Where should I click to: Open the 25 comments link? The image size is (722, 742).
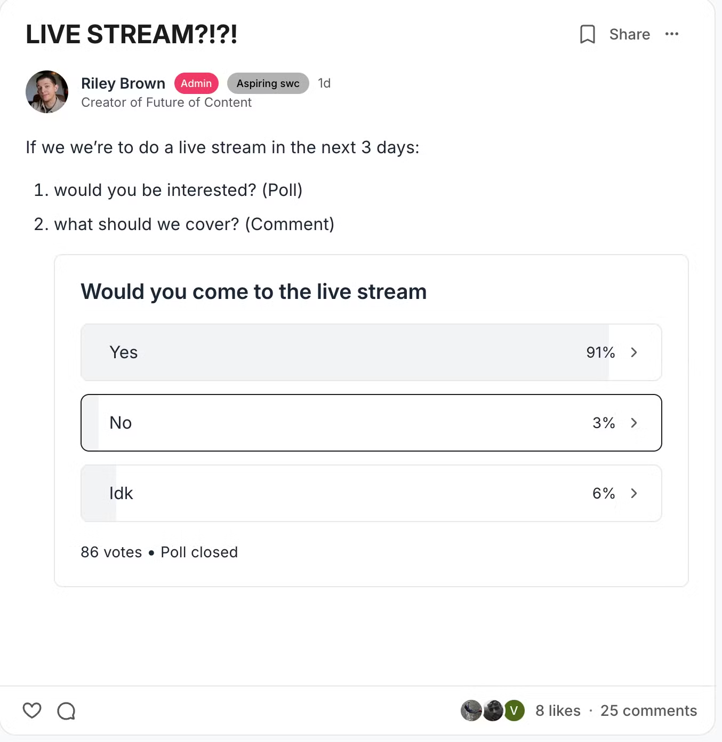coord(648,711)
